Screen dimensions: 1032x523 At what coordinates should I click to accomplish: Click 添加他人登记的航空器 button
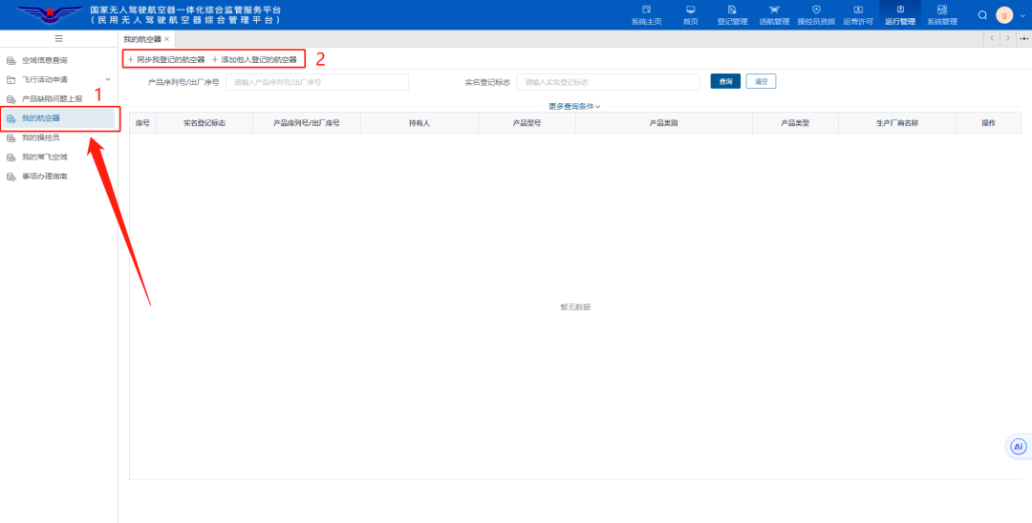(254, 59)
